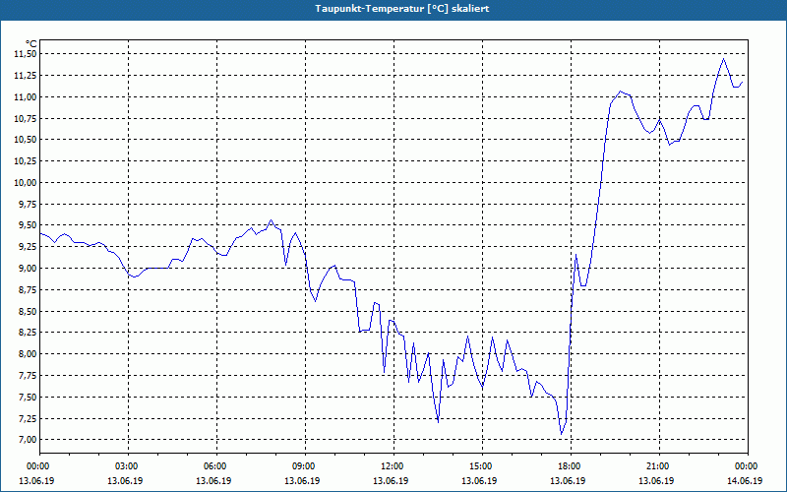Select the 7,75 y-axis label
787x492 pixels.
(27, 376)
